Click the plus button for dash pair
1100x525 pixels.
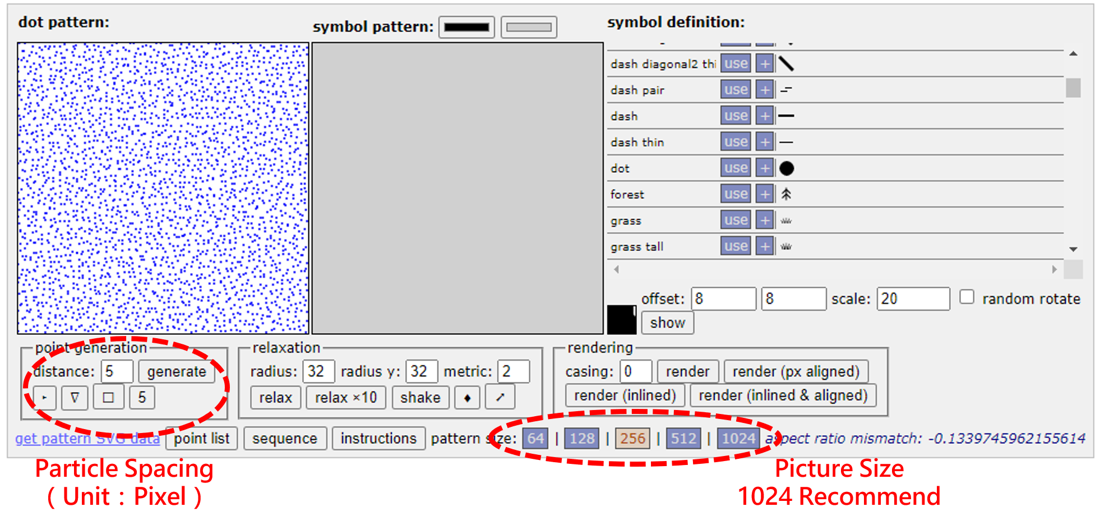coord(764,89)
